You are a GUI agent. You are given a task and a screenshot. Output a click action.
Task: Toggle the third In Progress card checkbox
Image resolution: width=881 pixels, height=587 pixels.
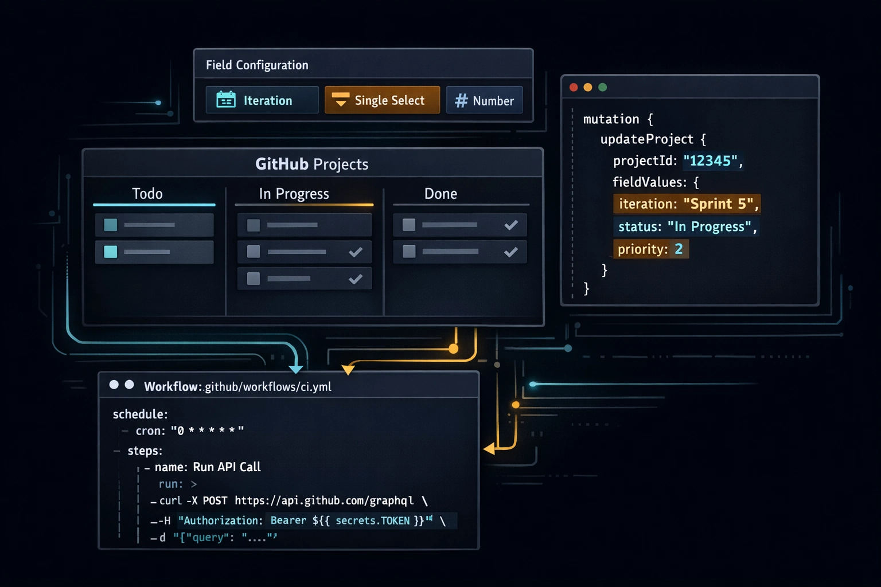pos(254,279)
